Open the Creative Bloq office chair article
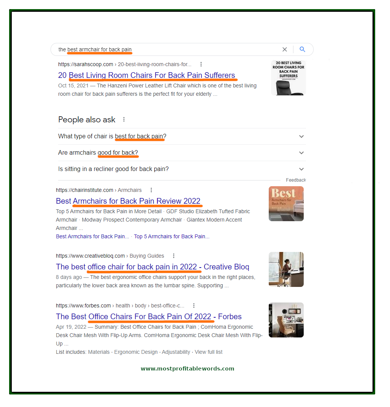This screenshot has width=390, height=407. pos(152,267)
